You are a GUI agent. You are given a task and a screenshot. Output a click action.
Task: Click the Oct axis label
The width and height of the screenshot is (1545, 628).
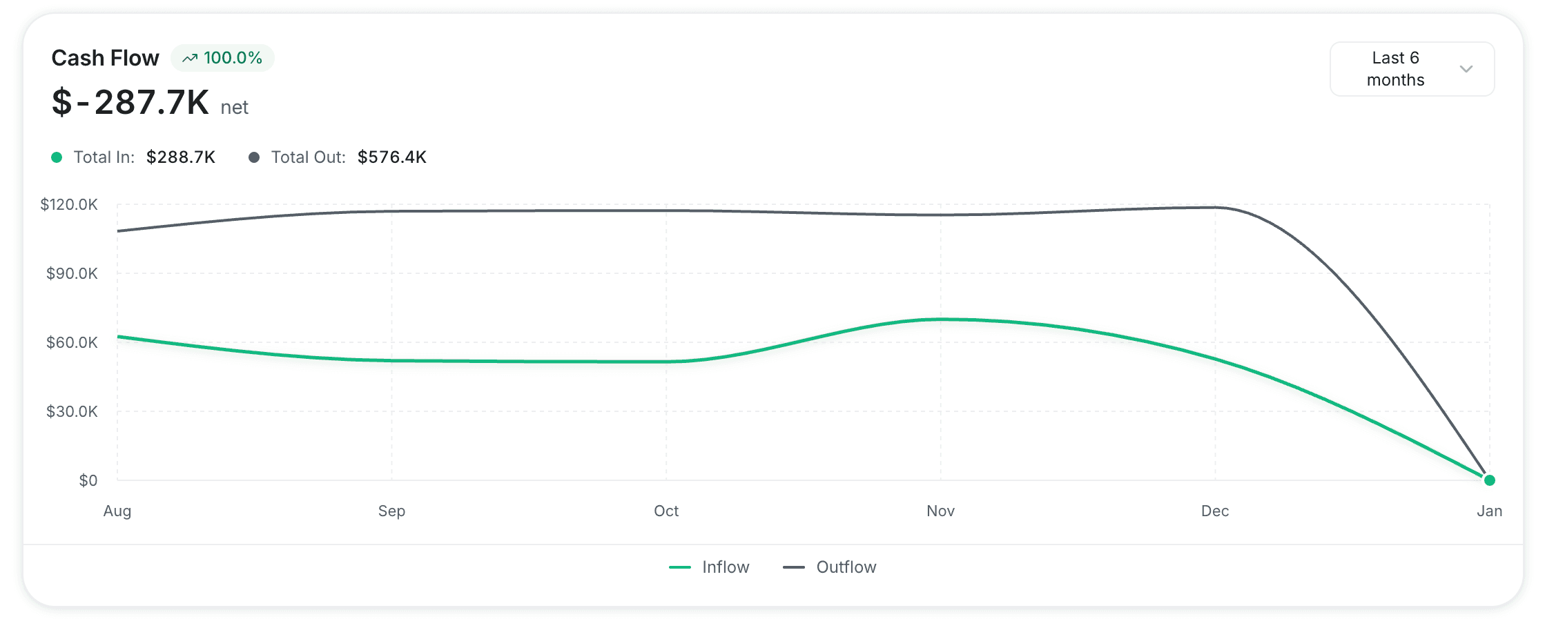click(666, 511)
